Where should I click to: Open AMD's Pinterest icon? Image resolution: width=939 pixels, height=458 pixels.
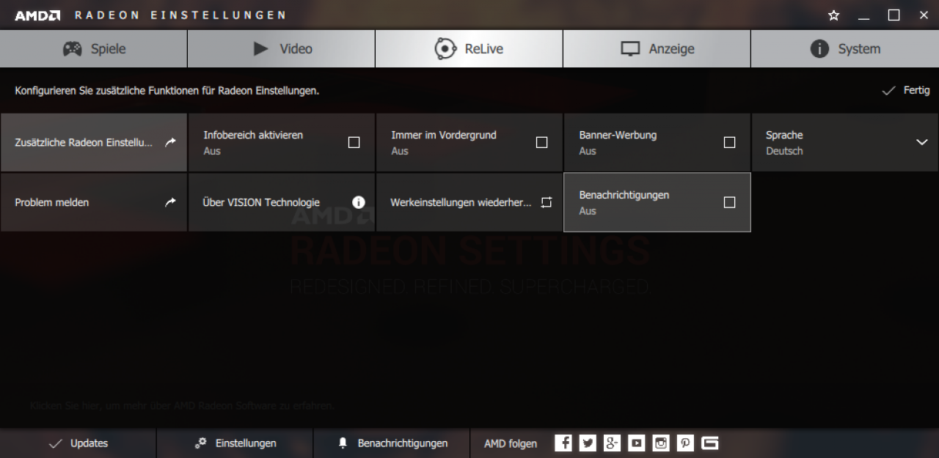click(685, 443)
